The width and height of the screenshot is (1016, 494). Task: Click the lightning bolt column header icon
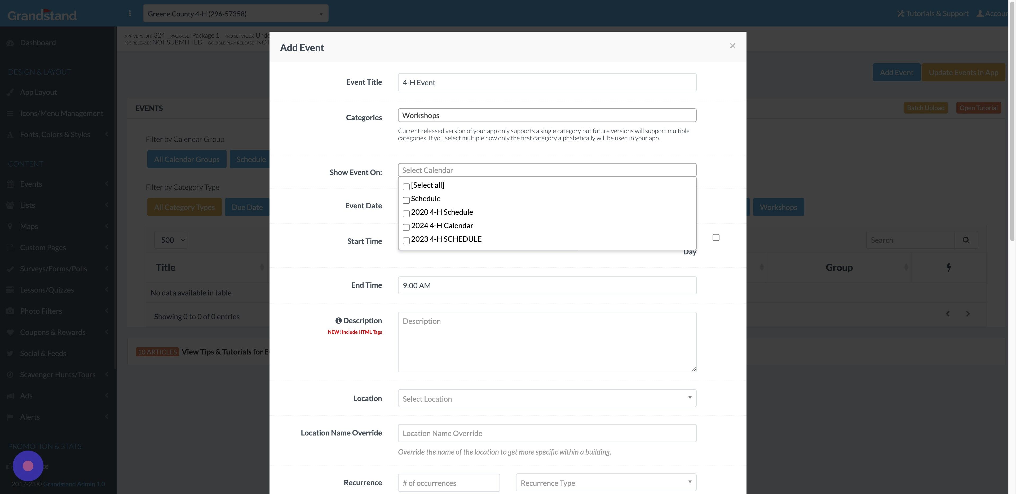[x=949, y=267]
